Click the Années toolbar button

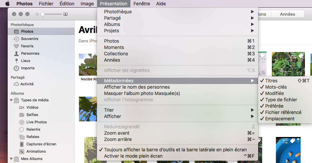click(x=288, y=14)
